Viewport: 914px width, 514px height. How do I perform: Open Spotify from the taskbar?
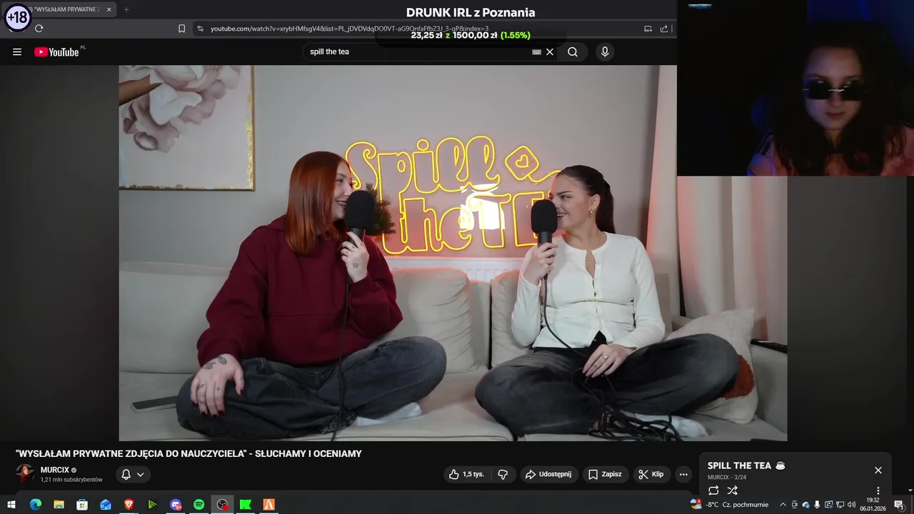point(199,505)
